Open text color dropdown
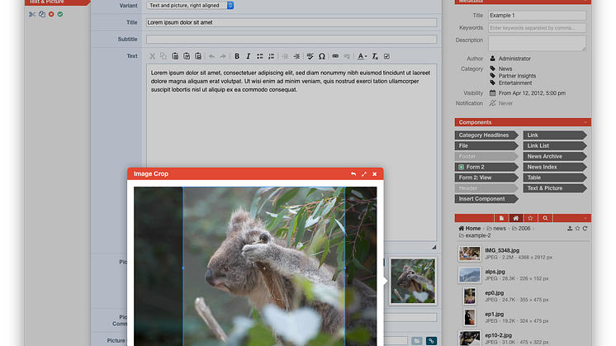 point(362,56)
